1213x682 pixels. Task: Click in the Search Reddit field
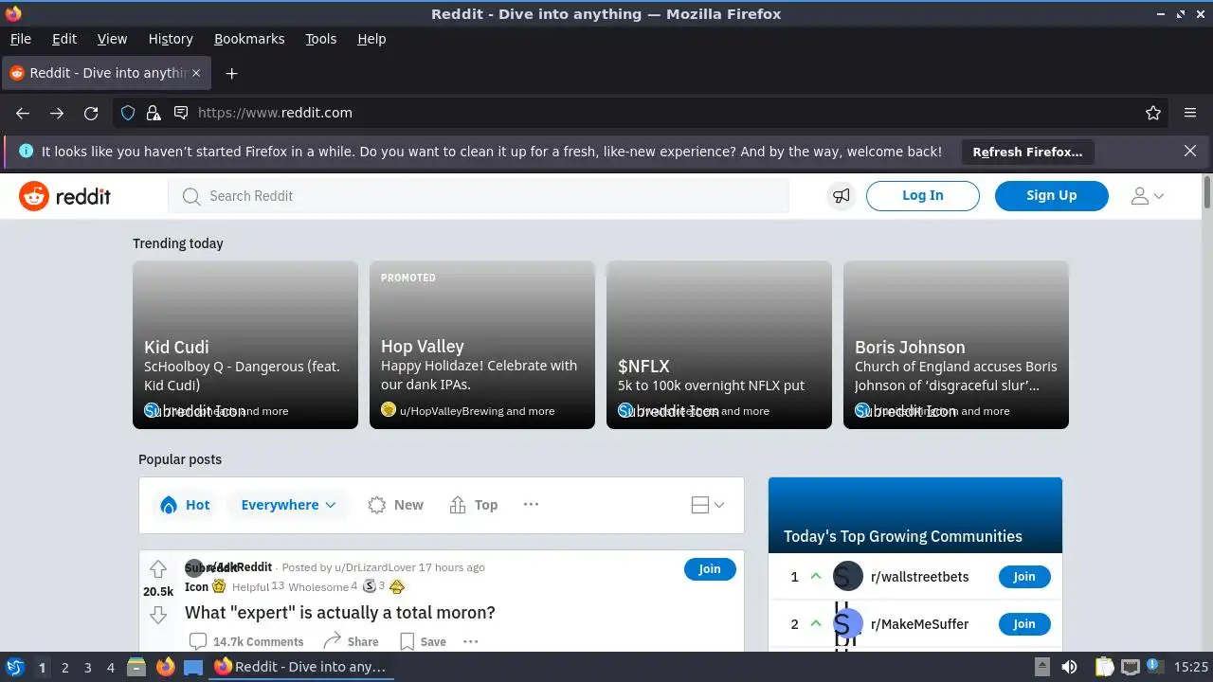click(x=479, y=196)
